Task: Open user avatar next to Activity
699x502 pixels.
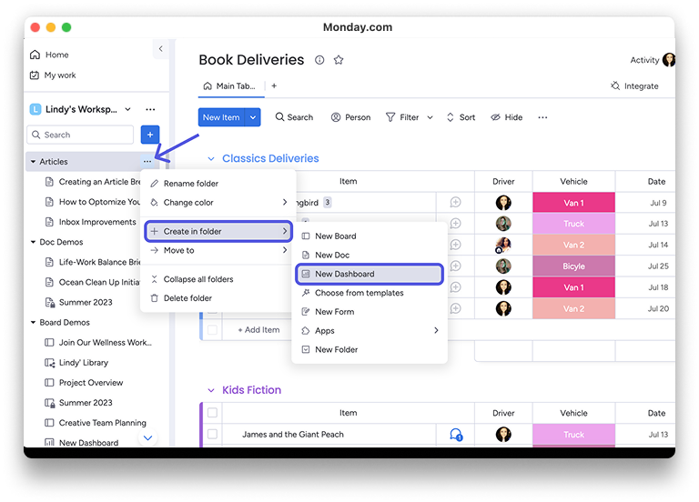Action: (669, 60)
